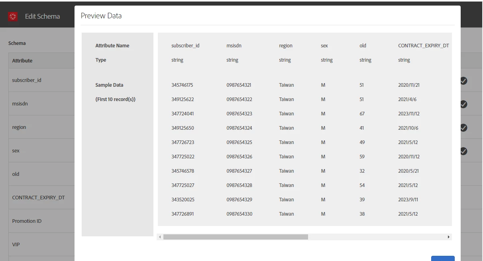The height and width of the screenshot is (261, 483).
Task: Click subscriber ID value 347725027
Action: pyautogui.click(x=183, y=185)
